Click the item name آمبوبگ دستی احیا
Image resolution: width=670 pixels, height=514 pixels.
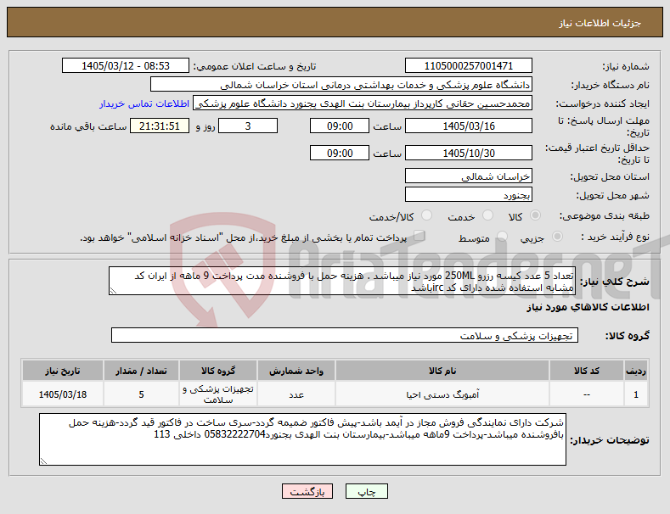click(442, 394)
